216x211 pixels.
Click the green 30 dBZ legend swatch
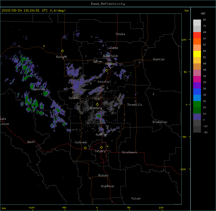tap(197, 104)
